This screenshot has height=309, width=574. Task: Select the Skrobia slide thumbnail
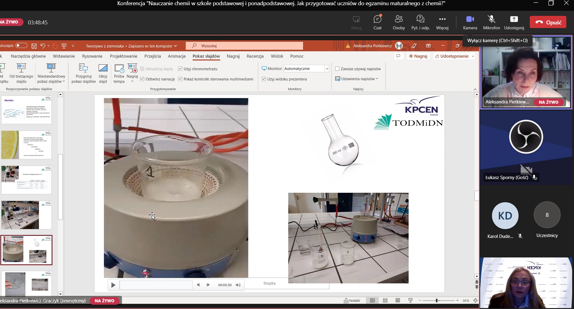27,110
